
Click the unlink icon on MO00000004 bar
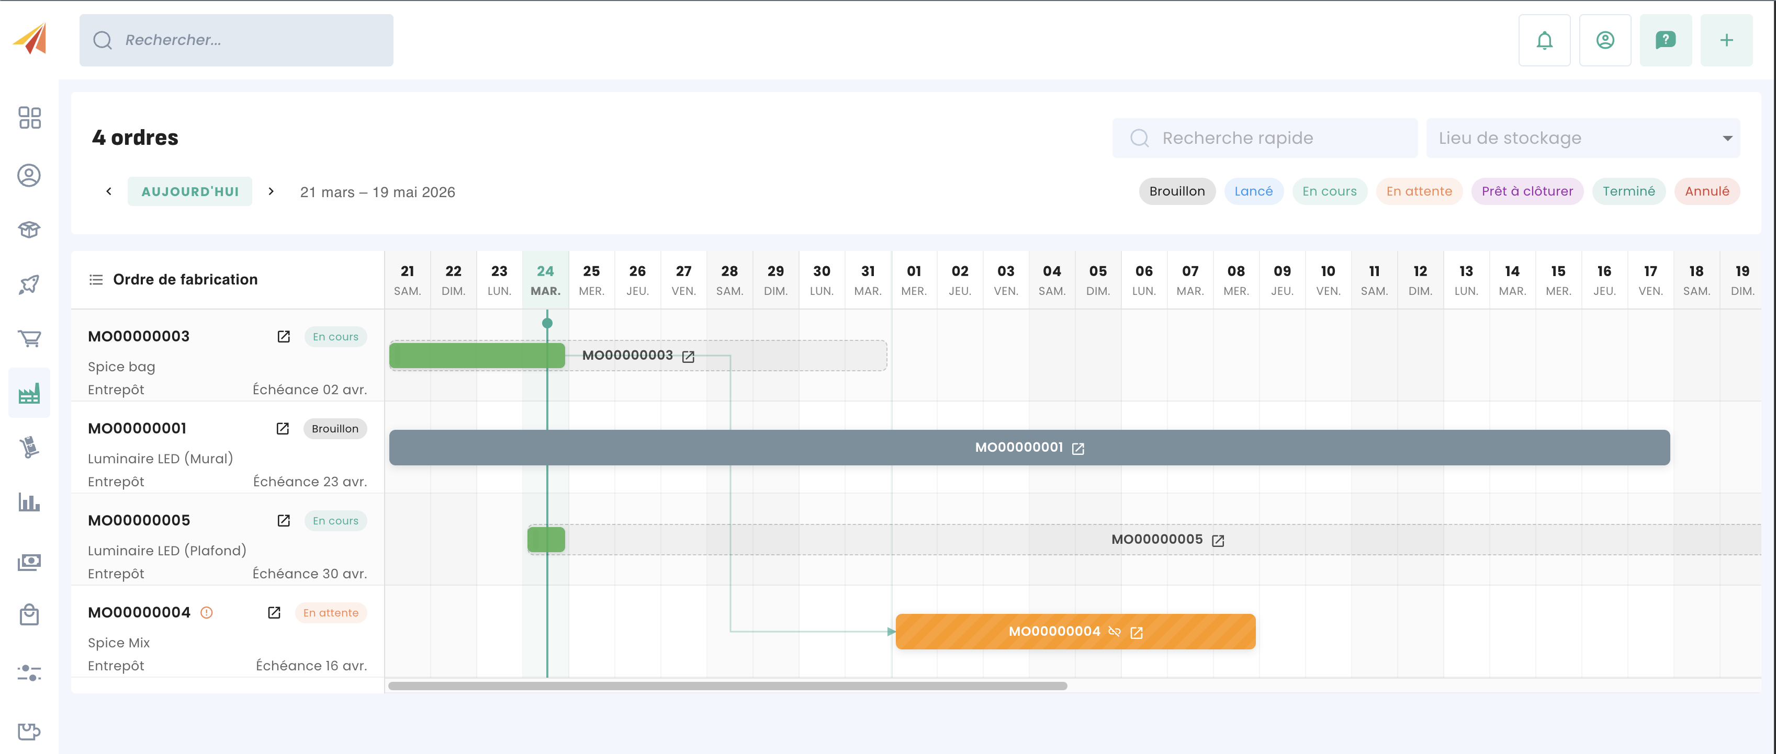tap(1114, 631)
